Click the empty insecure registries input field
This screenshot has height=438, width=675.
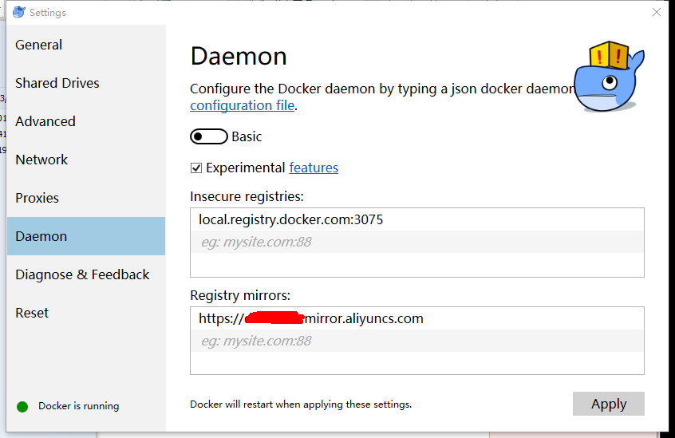(416, 242)
